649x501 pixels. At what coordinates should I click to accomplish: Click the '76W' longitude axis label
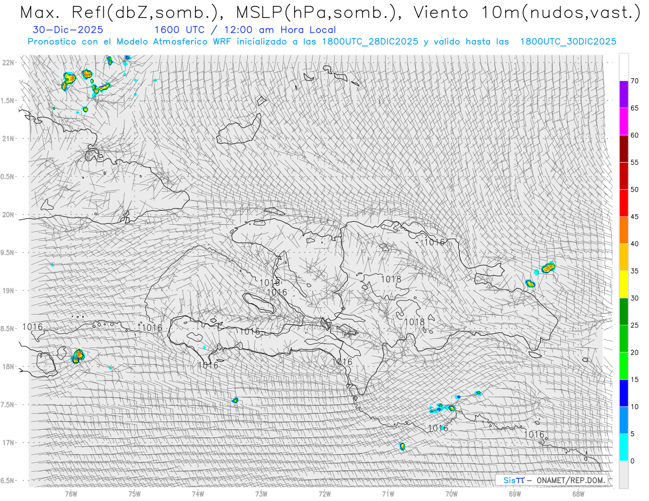(71, 493)
